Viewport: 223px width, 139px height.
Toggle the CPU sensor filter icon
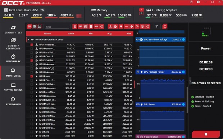pos(75,27)
